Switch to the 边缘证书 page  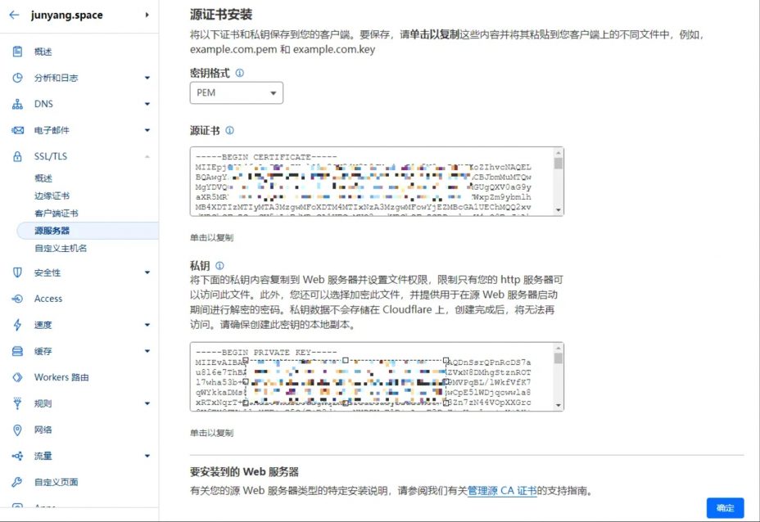[x=52, y=196]
